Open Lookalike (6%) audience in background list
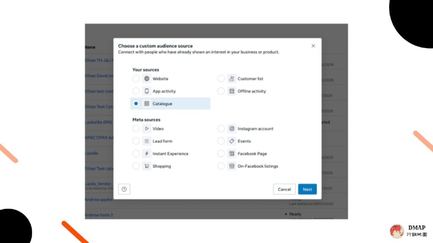This screenshot has height=243, width=433. coord(99,122)
